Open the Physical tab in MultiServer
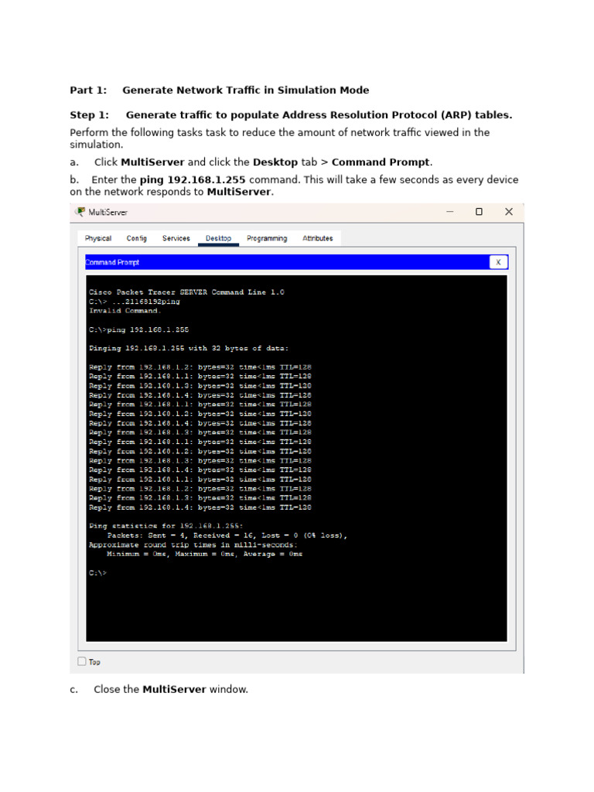The width and height of the screenshot is (594, 792). coord(98,238)
